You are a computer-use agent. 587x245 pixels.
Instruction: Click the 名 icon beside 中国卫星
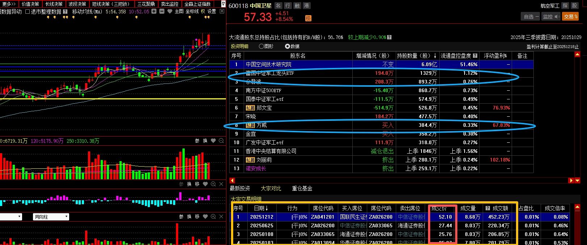(x=278, y=5)
